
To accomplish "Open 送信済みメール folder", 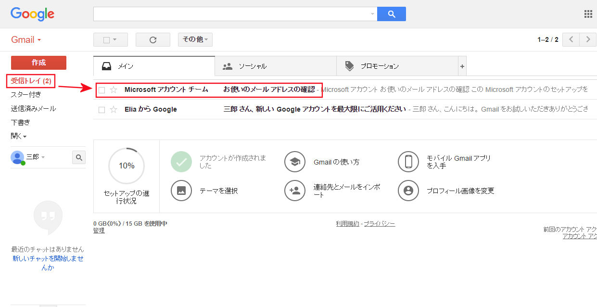I will click(33, 109).
